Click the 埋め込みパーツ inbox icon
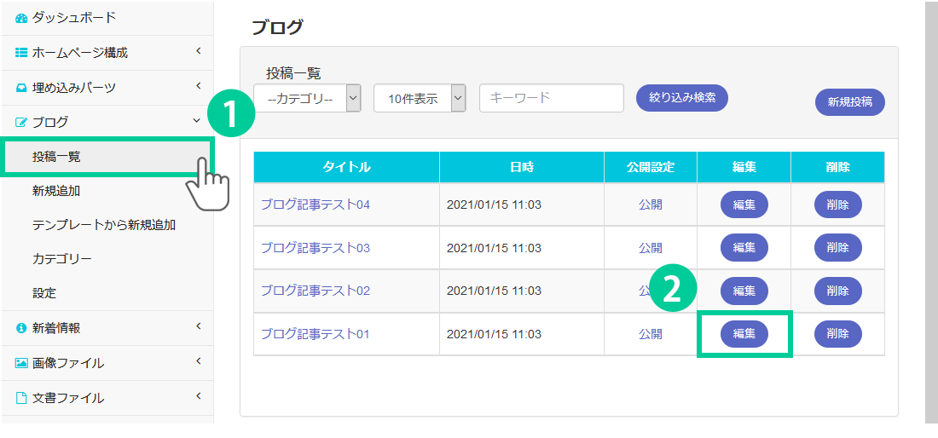The image size is (938, 438). 22,88
